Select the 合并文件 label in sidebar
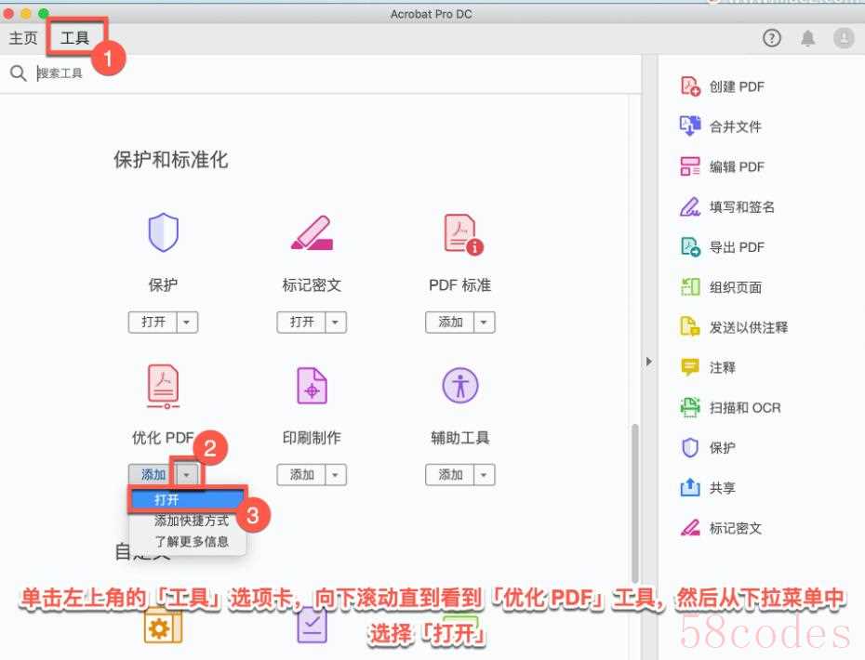The width and height of the screenshot is (865, 660). [736, 126]
